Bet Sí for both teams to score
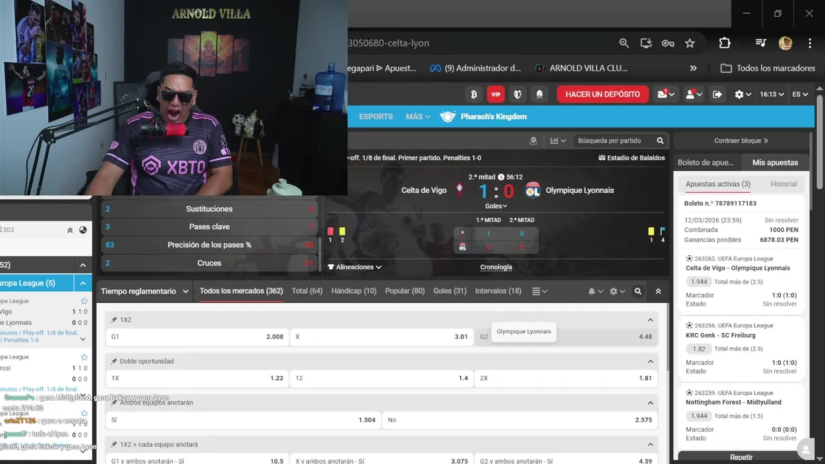Screen dimensions: 825x464 (x=243, y=420)
